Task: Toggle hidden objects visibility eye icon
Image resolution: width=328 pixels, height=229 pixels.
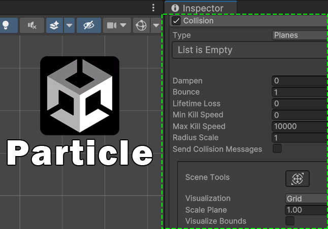Action: (x=88, y=25)
